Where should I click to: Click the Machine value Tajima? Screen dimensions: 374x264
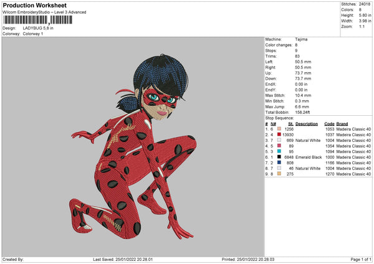pos(301,39)
